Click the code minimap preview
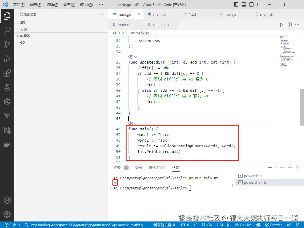The height and width of the screenshot is (228, 304). pos(289,51)
